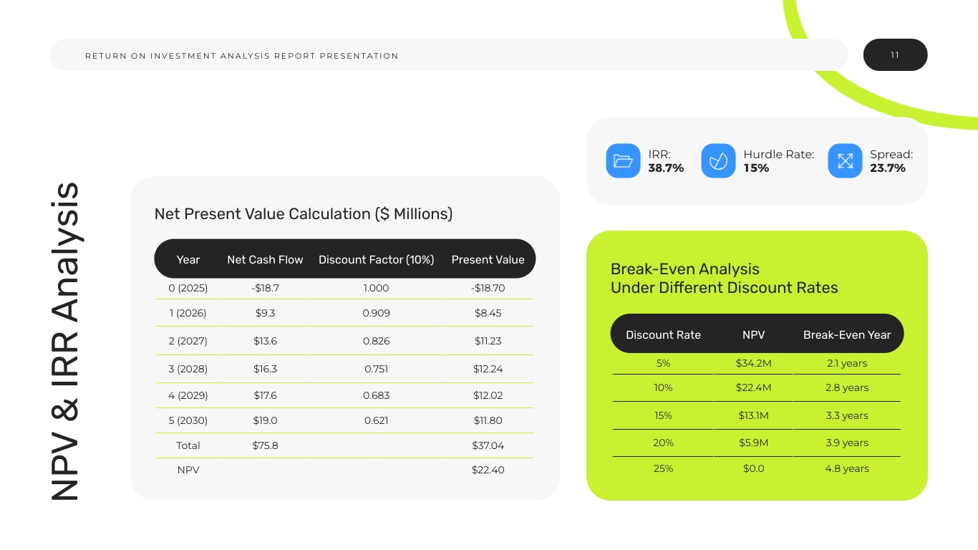The width and height of the screenshot is (978, 550).
Task: Click the '-$18.70' present value cell
Action: click(x=488, y=288)
